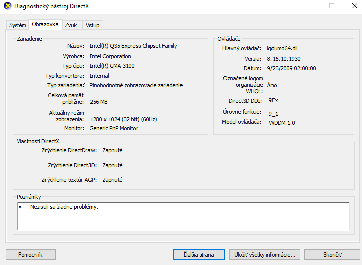Click the WHQL logo value Áno
Screen dimensions: 362x265
[x=272, y=85]
